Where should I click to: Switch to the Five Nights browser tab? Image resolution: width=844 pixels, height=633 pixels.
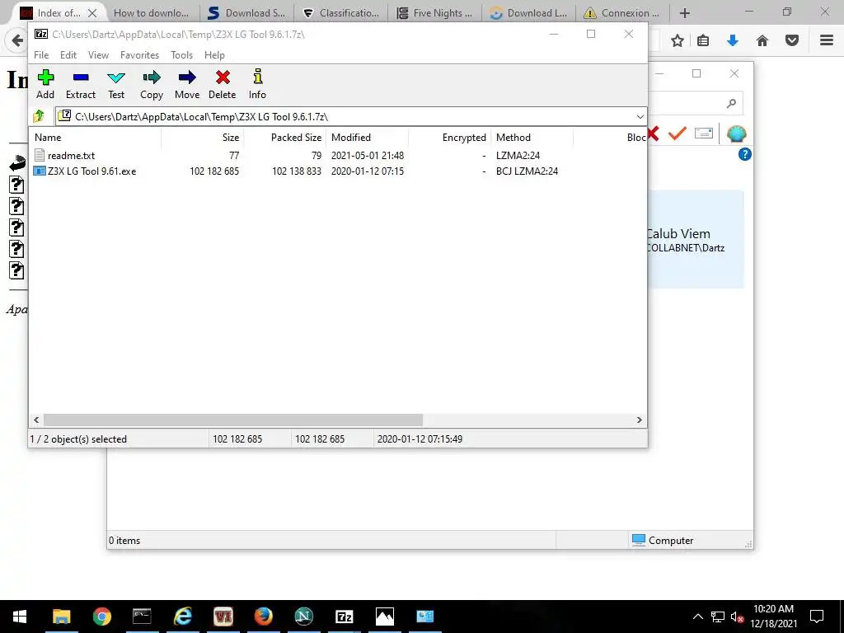pyautogui.click(x=434, y=13)
